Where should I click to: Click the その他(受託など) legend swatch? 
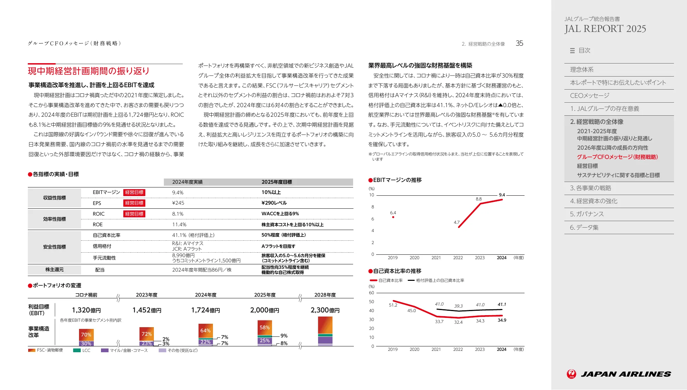(162, 351)
